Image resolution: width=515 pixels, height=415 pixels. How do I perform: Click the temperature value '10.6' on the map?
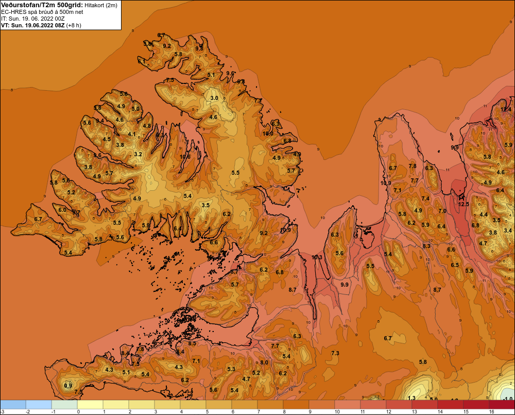pos(185,157)
